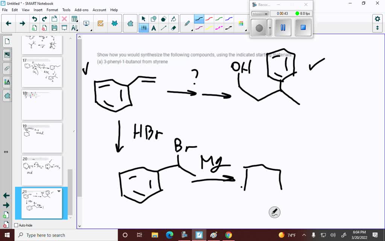Enable the Auto-hide checkbox
This screenshot has width=385, height=241.
coord(16,225)
